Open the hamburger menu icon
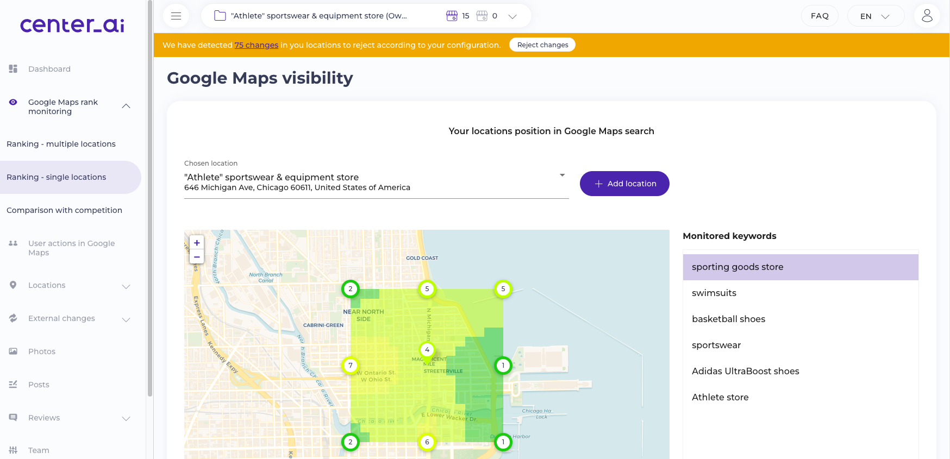950x459 pixels. [x=176, y=16]
